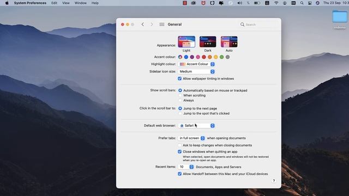
Task: Open the Recent items count dropdown
Action: tap(186, 167)
